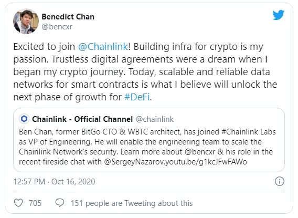Follow the @Chainlink mention link
The width and height of the screenshot is (298, 218).
tap(103, 47)
